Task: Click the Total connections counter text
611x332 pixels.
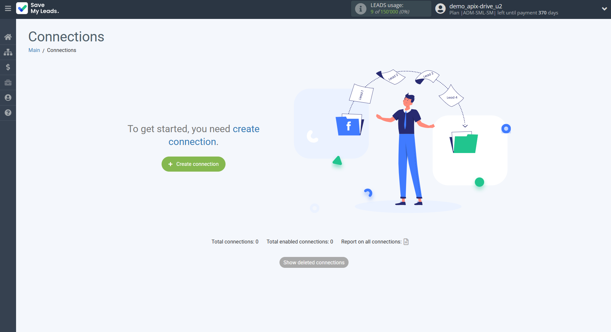Action: pyautogui.click(x=235, y=242)
